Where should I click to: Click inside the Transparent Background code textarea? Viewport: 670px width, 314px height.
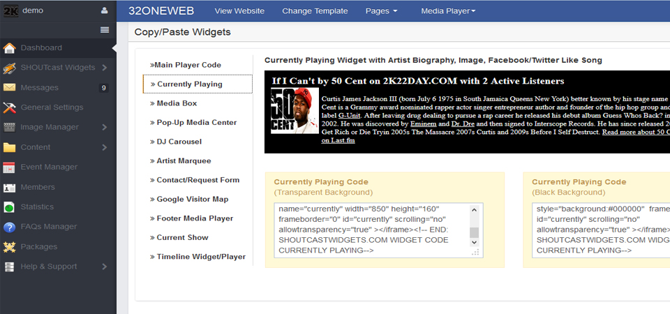point(378,230)
